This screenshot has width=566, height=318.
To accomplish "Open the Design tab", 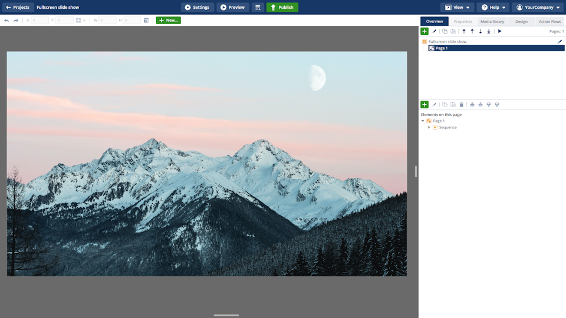I will point(521,21).
